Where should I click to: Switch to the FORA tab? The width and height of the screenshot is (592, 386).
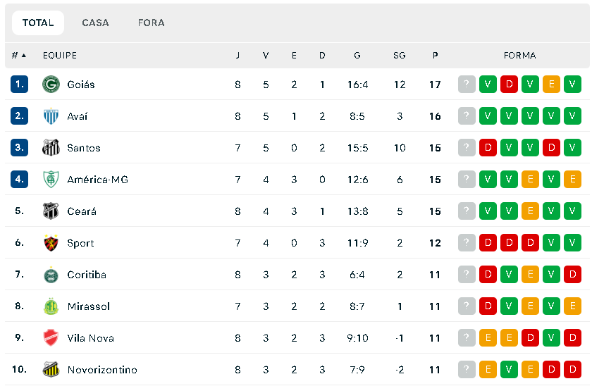coord(152,23)
